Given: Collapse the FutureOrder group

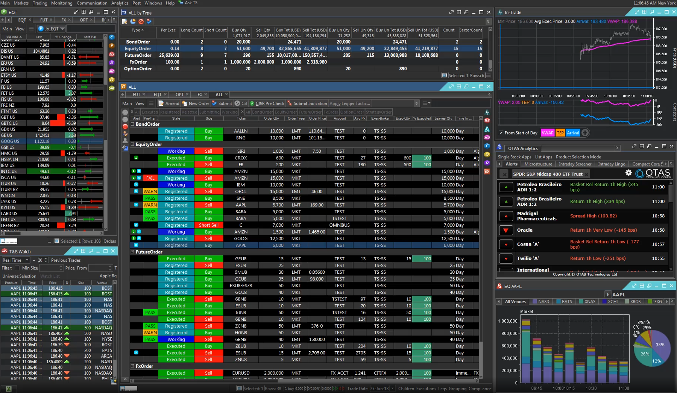Looking at the screenshot, I should pyautogui.click(x=132, y=252).
